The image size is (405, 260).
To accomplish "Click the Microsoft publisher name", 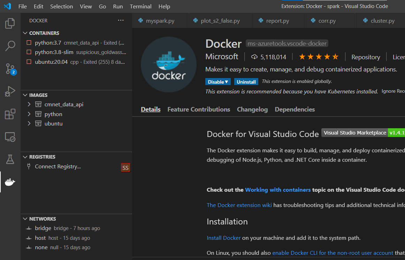I will (x=222, y=56).
